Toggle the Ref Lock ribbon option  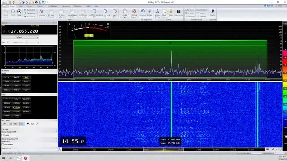pyautogui.click(x=105, y=13)
